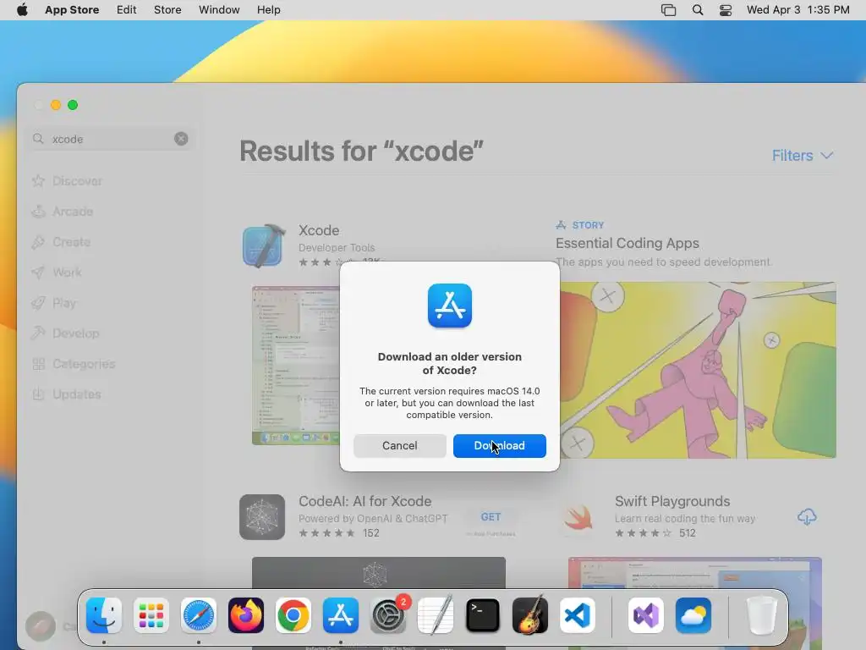The image size is (866, 650).
Task: Open the Help menu
Action: [x=268, y=10]
